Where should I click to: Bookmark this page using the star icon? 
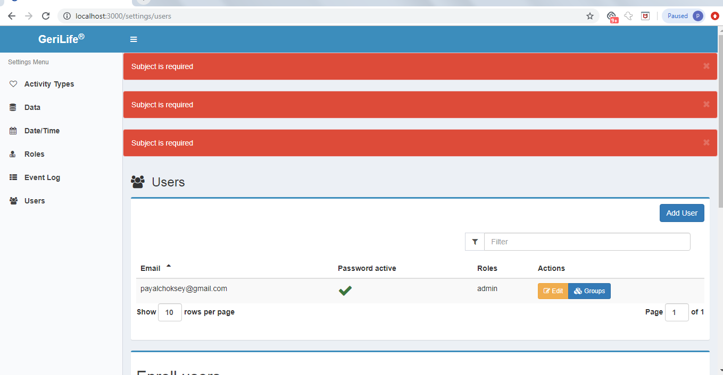click(589, 16)
